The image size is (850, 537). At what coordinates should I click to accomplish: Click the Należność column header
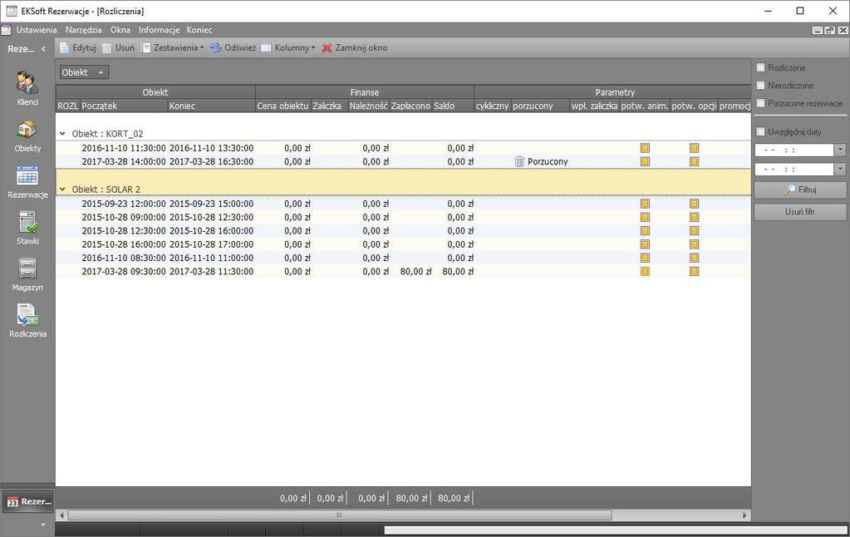point(369,106)
